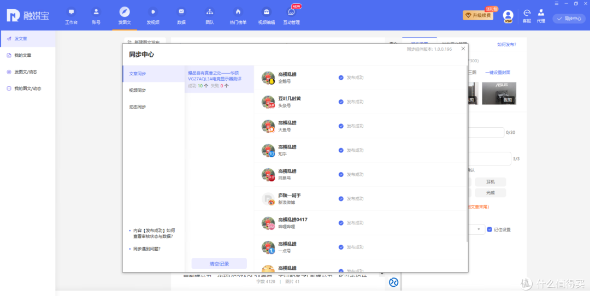Click the 我的文章 sidebar icon

tap(9, 55)
